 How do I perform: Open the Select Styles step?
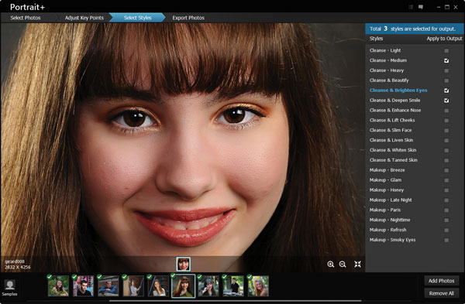click(x=138, y=18)
